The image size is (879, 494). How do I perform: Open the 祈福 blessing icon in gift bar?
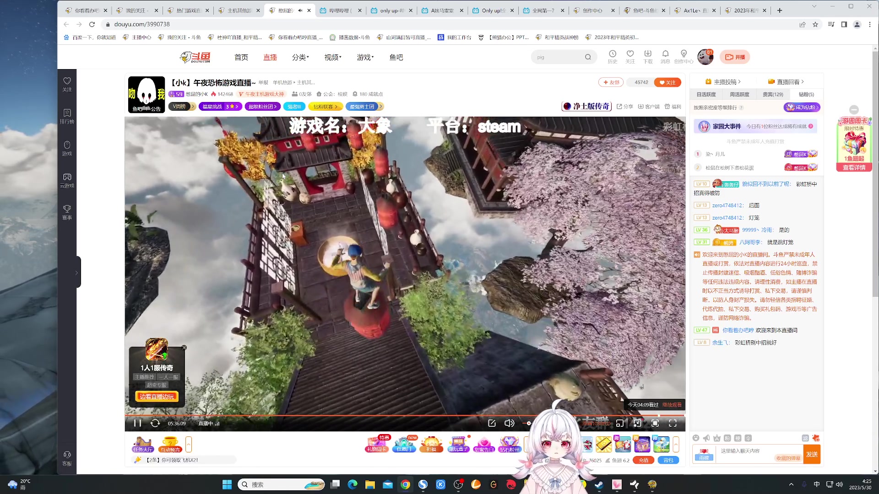431,444
